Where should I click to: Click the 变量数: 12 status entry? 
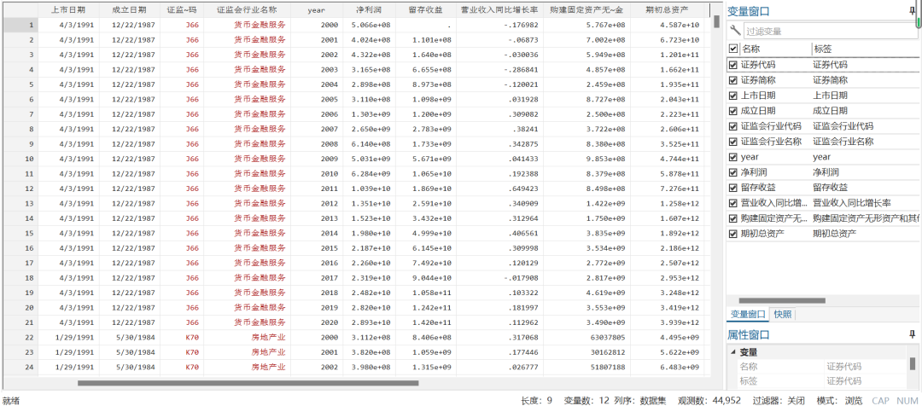coord(586,401)
